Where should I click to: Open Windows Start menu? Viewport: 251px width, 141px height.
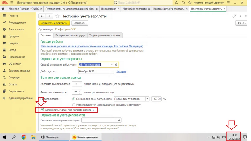pos(4,137)
